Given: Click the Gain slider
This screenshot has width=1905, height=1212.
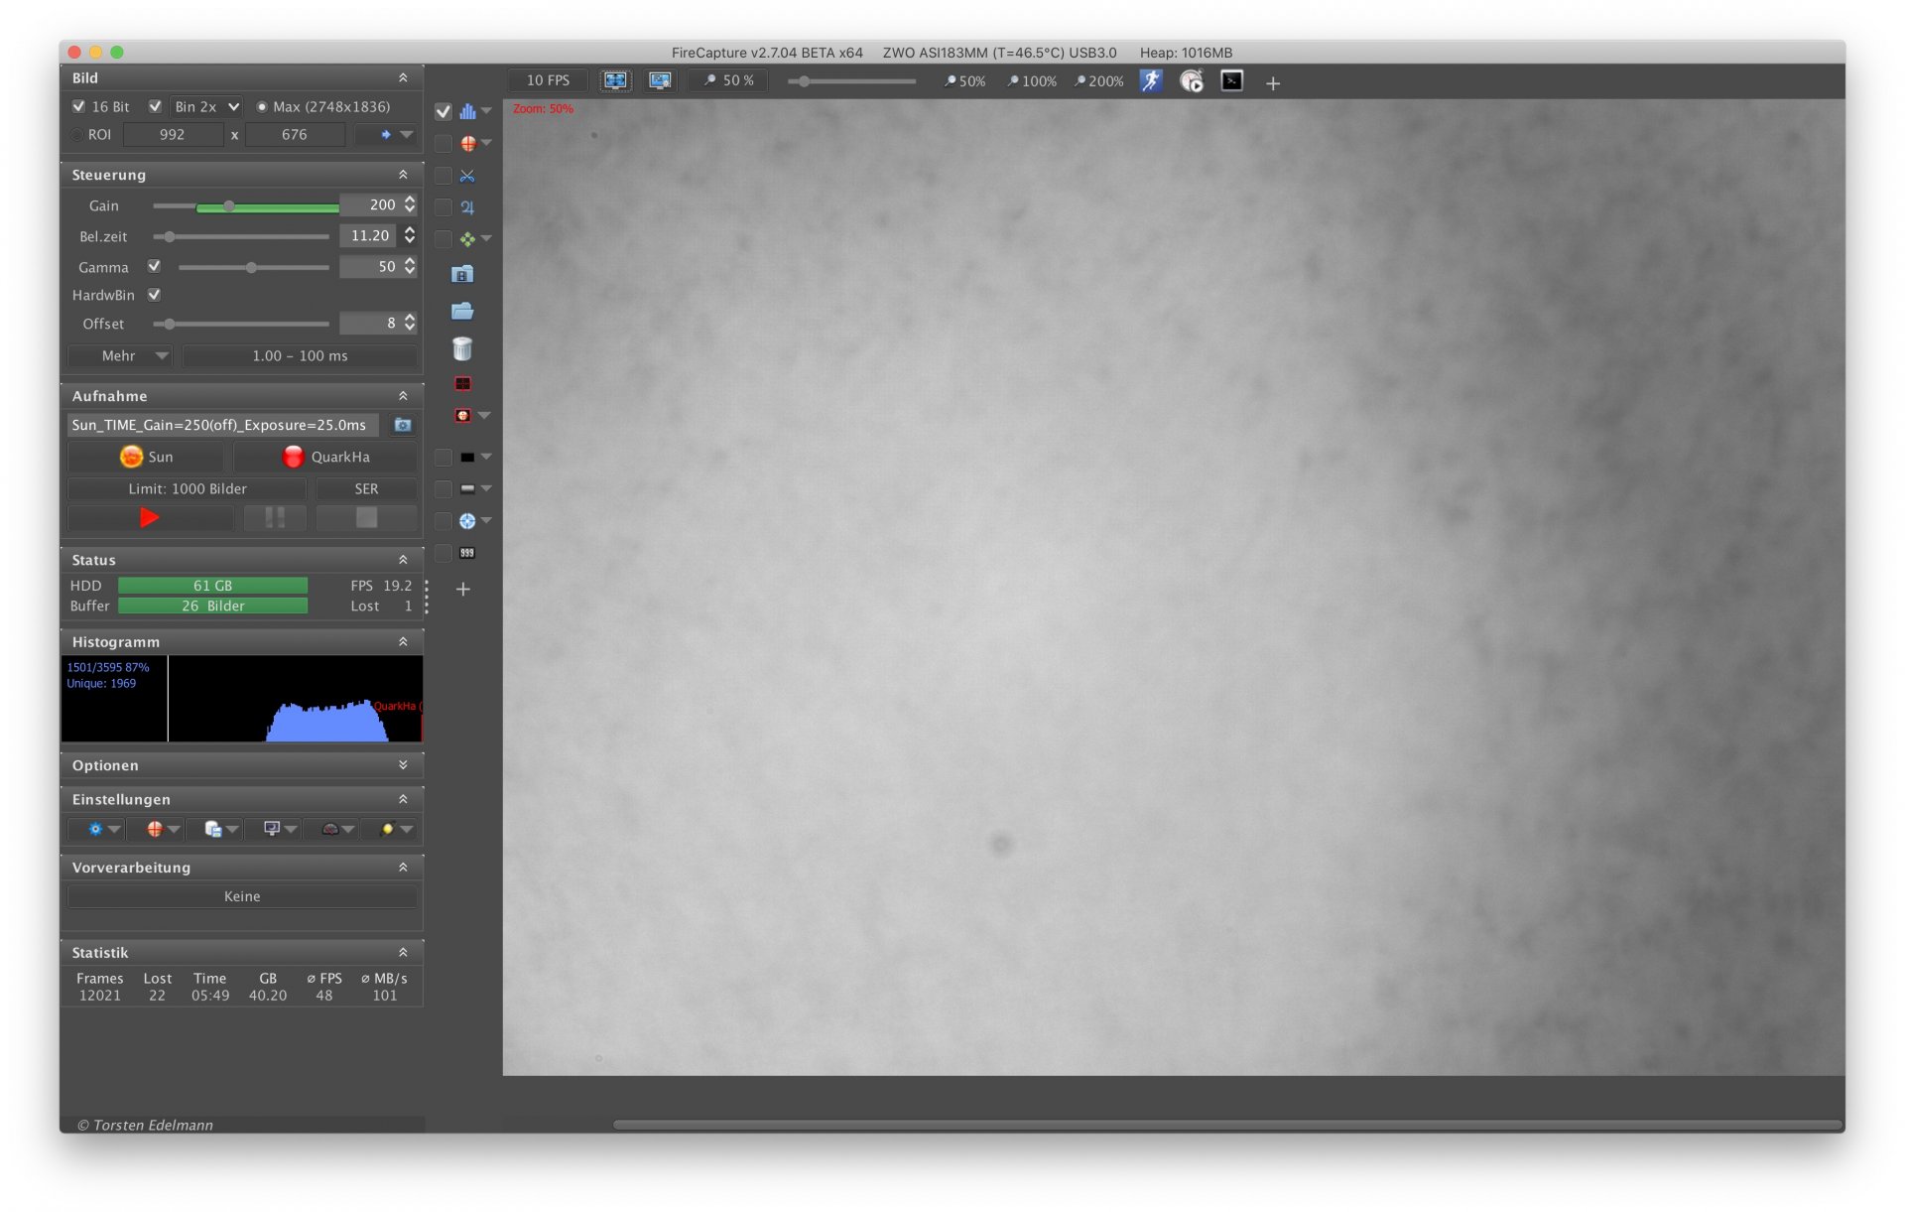Looking at the screenshot, I should point(245,206).
